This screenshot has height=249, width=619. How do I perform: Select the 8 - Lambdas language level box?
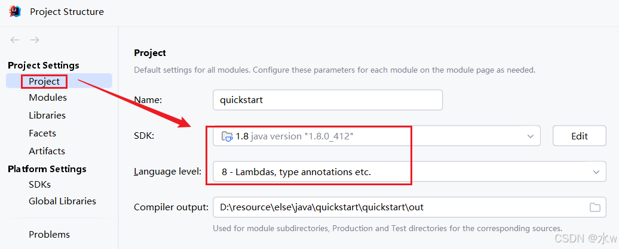pos(409,172)
